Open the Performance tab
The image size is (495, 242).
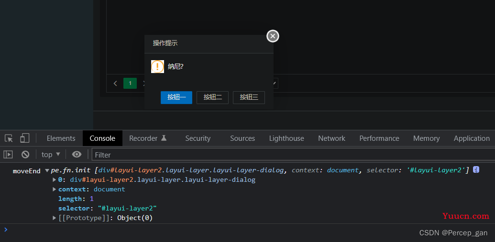pyautogui.click(x=379, y=138)
